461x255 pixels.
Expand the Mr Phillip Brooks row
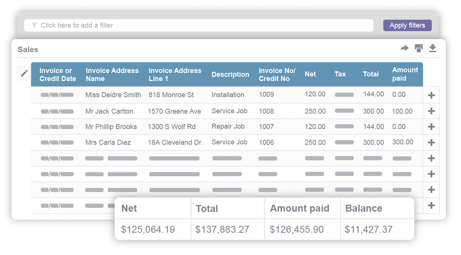pyautogui.click(x=431, y=127)
